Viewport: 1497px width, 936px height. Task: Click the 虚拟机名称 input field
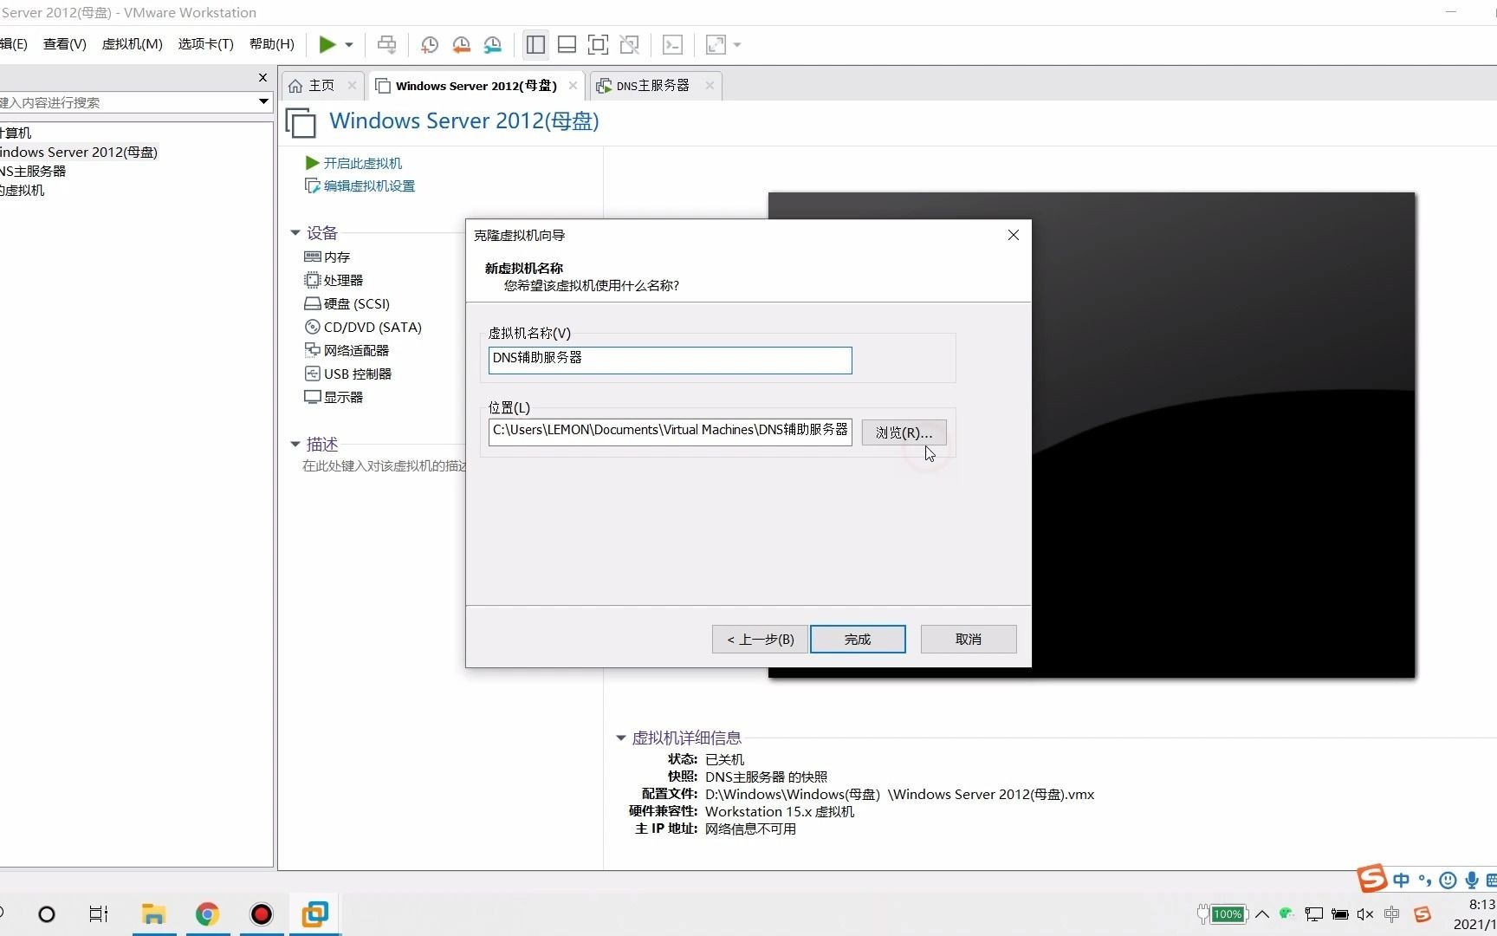tap(670, 360)
